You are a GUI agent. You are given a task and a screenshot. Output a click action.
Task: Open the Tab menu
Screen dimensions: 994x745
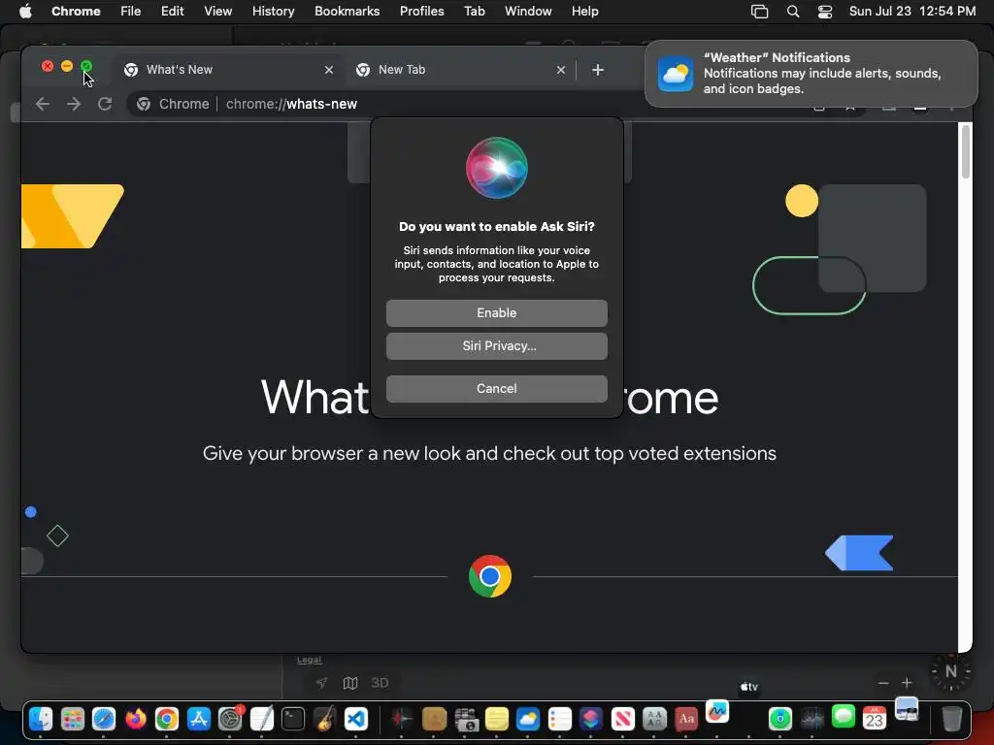click(474, 12)
